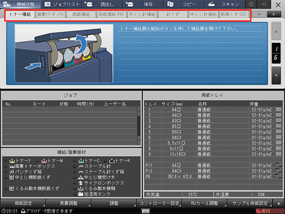
Task: Click the パンチくず箱 icon
Action: 12,172
